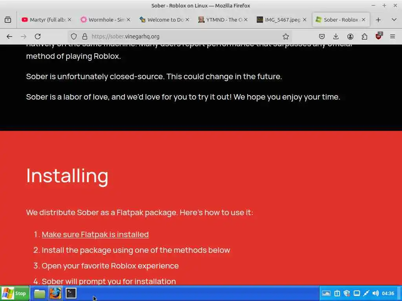This screenshot has height=301, width=402.
Task: Launch the file manager from taskbar
Action: pos(40,294)
